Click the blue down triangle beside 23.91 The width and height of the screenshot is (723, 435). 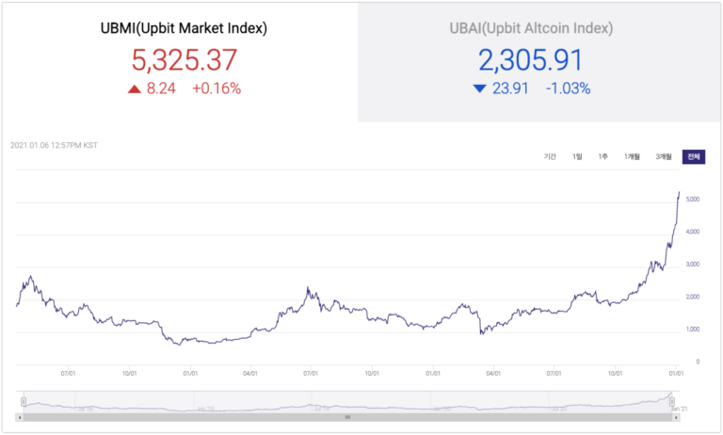[479, 89]
